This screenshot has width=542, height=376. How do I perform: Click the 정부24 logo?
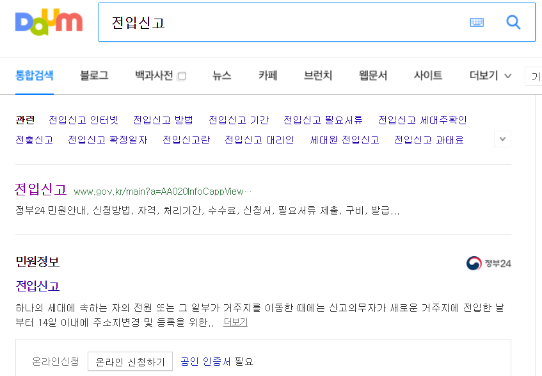pos(488,263)
